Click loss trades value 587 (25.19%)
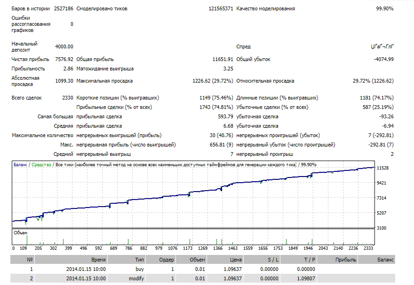 [x=378, y=107]
